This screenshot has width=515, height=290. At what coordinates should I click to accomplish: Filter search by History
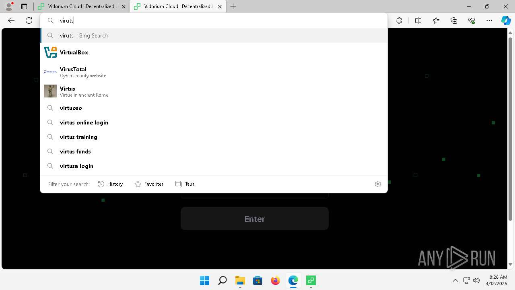[x=110, y=184]
